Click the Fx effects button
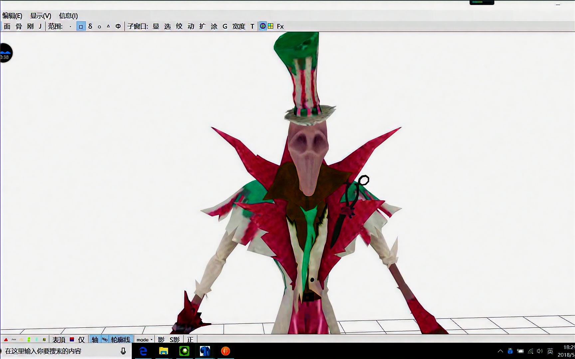Viewport: 575px width, 359px height. (x=280, y=26)
